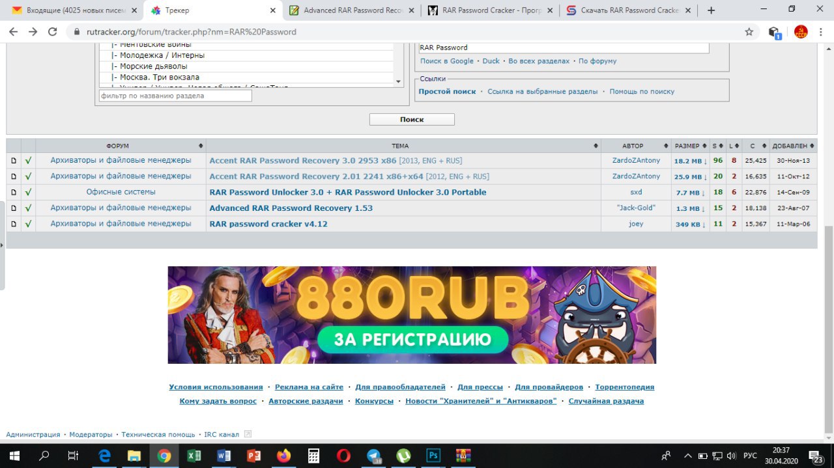The width and height of the screenshot is (834, 468).
Task: Click the browser forward arrow
Action: click(33, 32)
